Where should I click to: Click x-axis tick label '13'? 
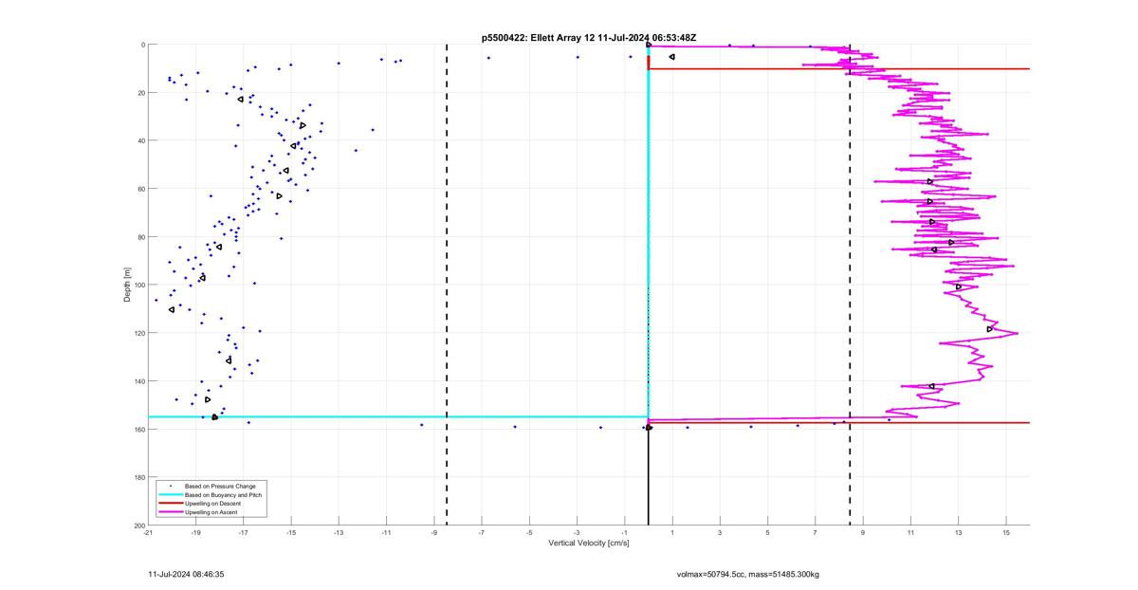click(x=958, y=533)
